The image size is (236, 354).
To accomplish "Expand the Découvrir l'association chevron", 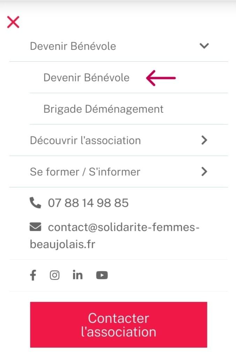I will click(204, 140).
